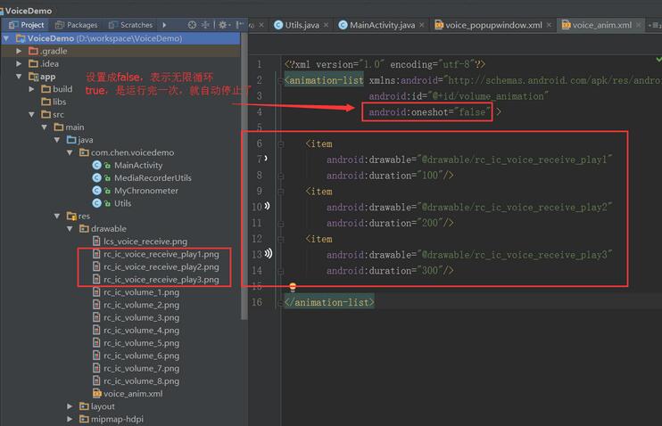Click the yellow lightbulb intention icon

click(x=292, y=288)
